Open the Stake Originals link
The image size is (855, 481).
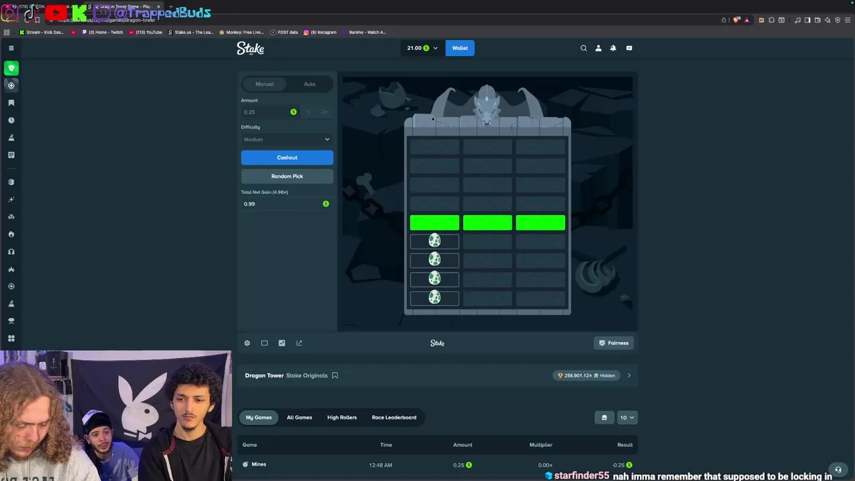point(307,375)
